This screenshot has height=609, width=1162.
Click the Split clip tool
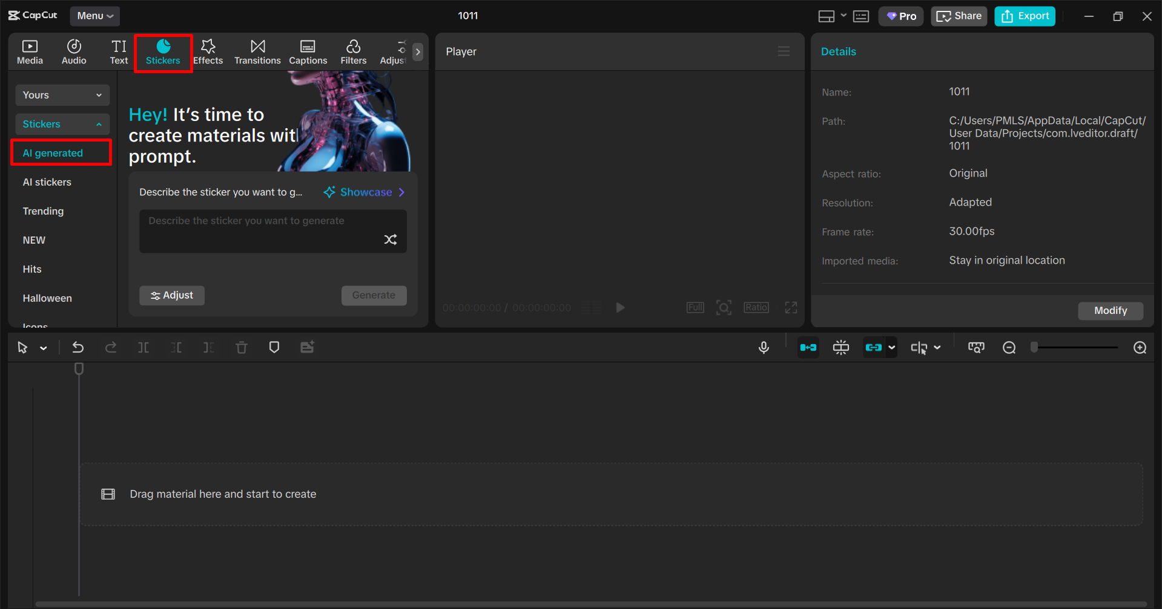(144, 347)
